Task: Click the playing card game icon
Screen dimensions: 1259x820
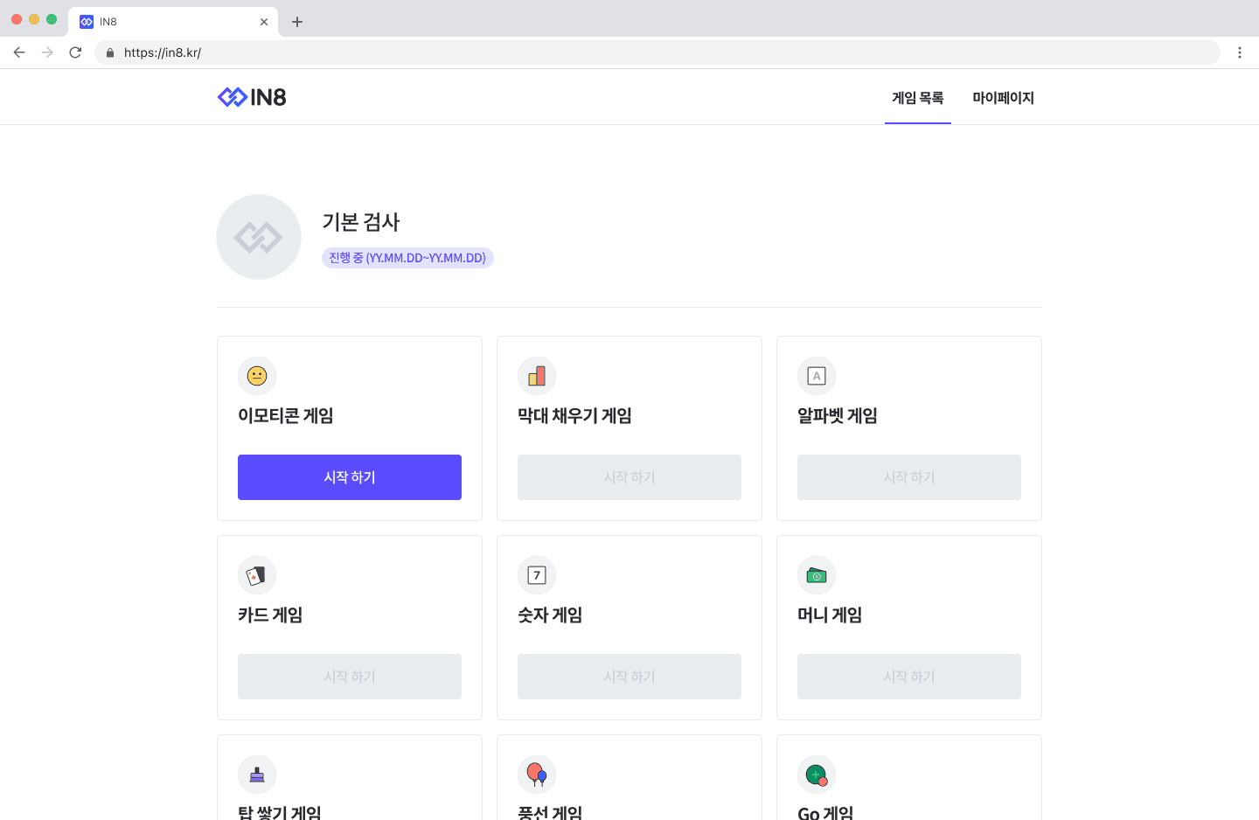Action: click(257, 575)
